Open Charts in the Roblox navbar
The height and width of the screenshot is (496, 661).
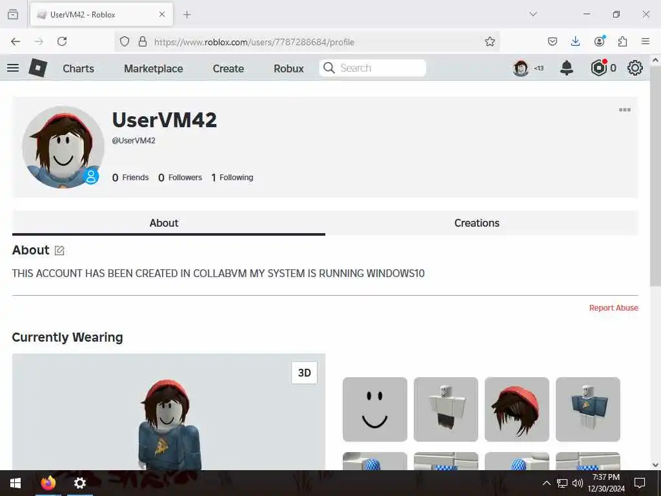tap(78, 68)
